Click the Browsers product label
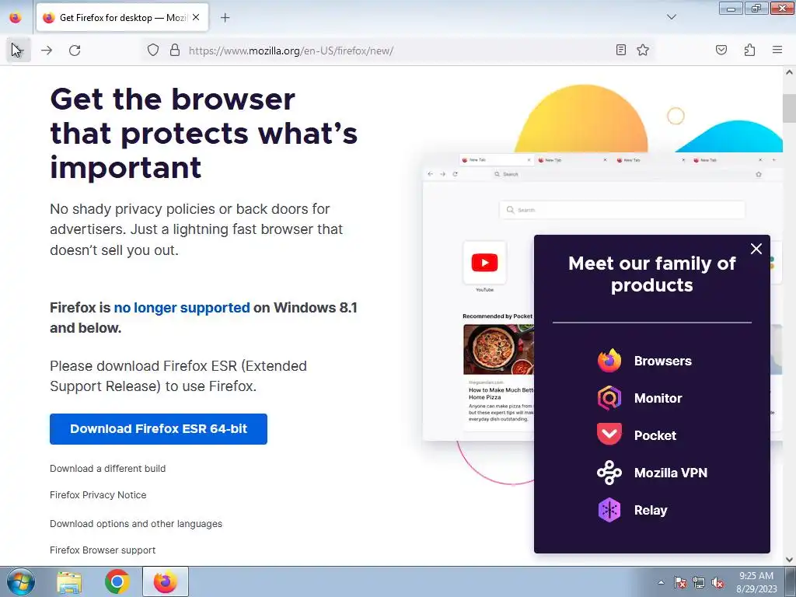This screenshot has width=796, height=597. [x=662, y=361]
